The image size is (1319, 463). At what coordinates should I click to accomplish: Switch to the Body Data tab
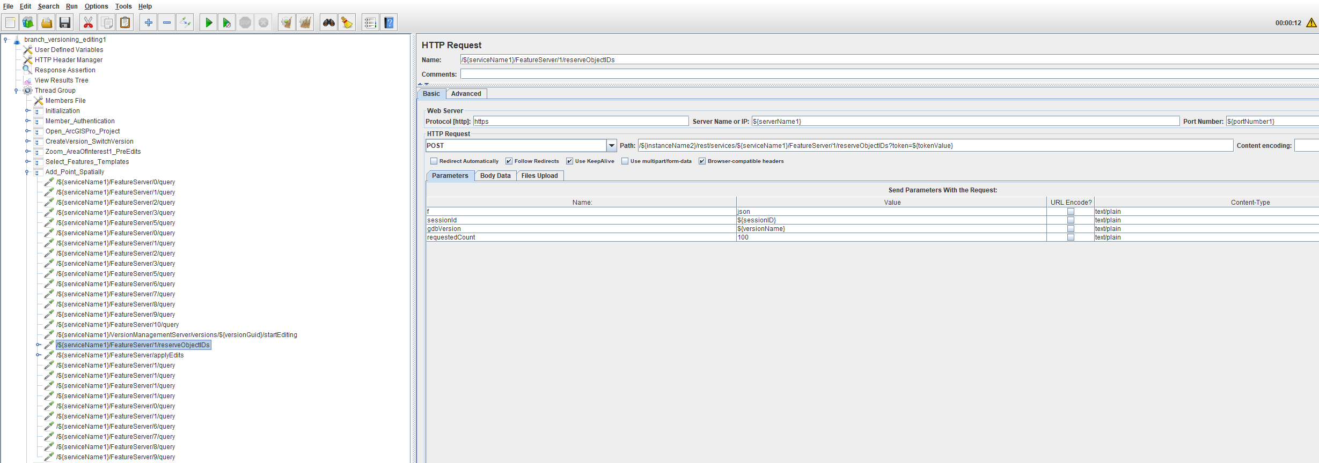click(x=495, y=176)
